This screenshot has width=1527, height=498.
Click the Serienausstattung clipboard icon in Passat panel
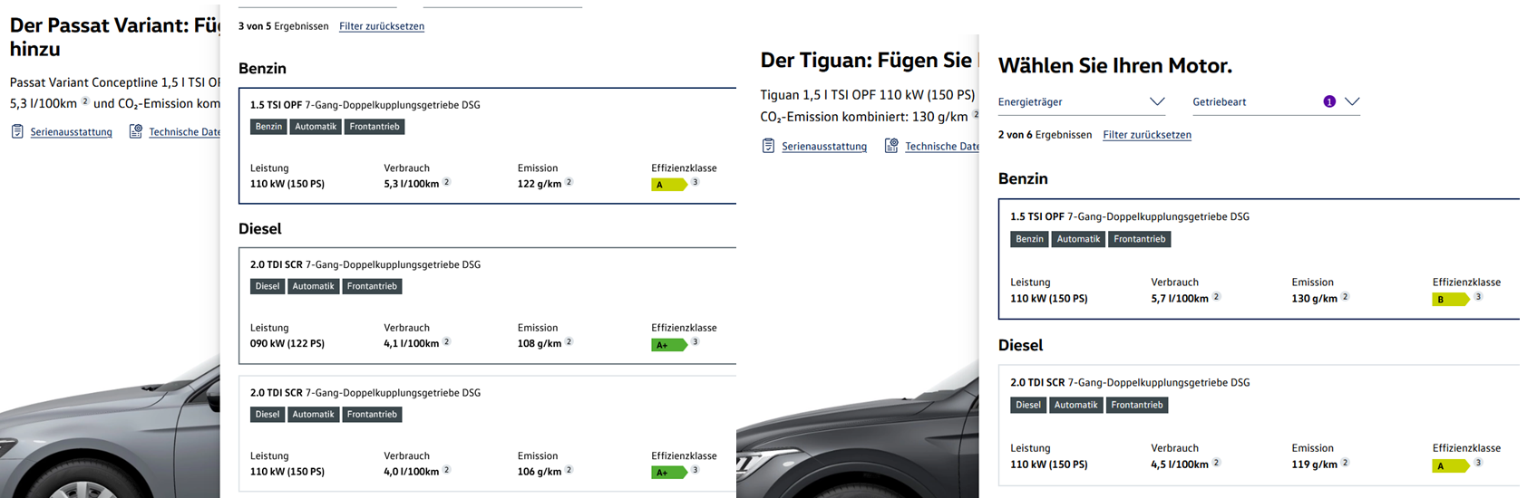17,132
